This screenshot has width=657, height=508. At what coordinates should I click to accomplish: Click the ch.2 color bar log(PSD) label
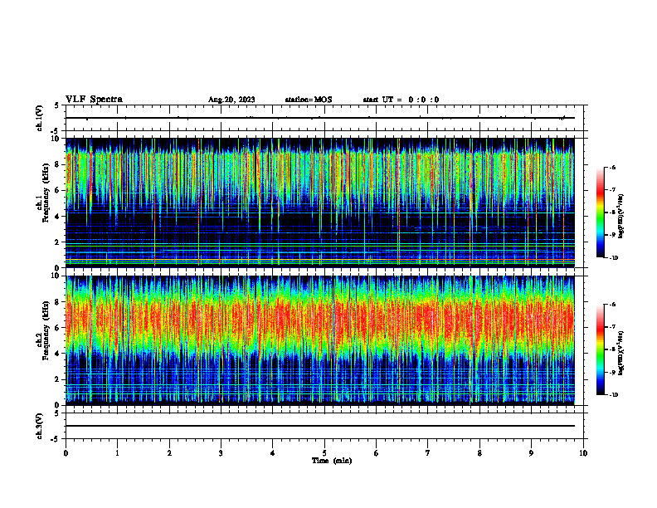pyautogui.click(x=621, y=353)
